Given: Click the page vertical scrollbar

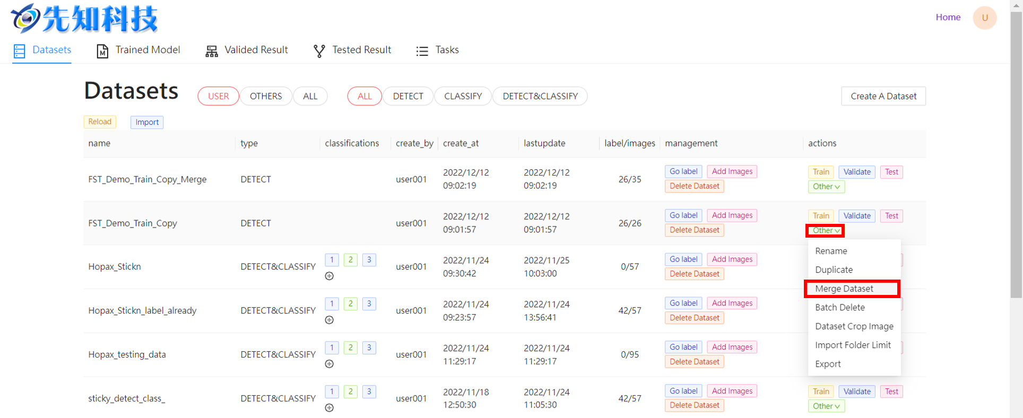Looking at the screenshot, I should 1016,154.
